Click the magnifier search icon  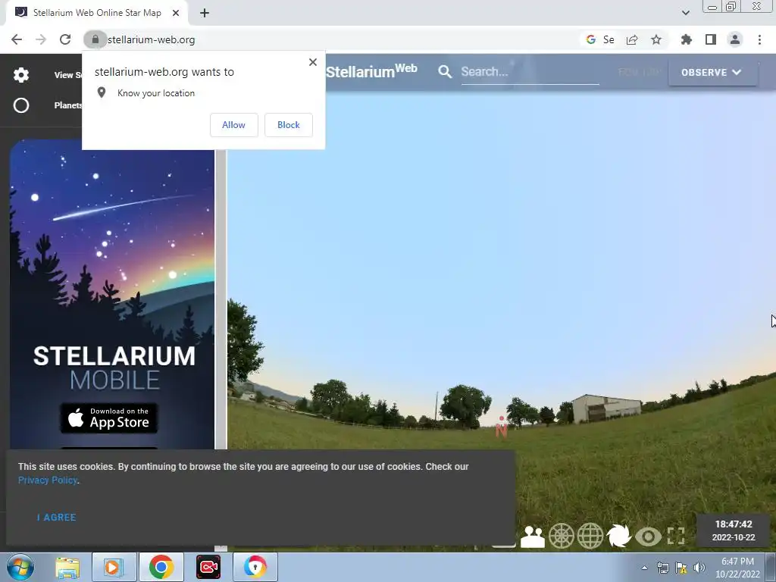point(445,72)
